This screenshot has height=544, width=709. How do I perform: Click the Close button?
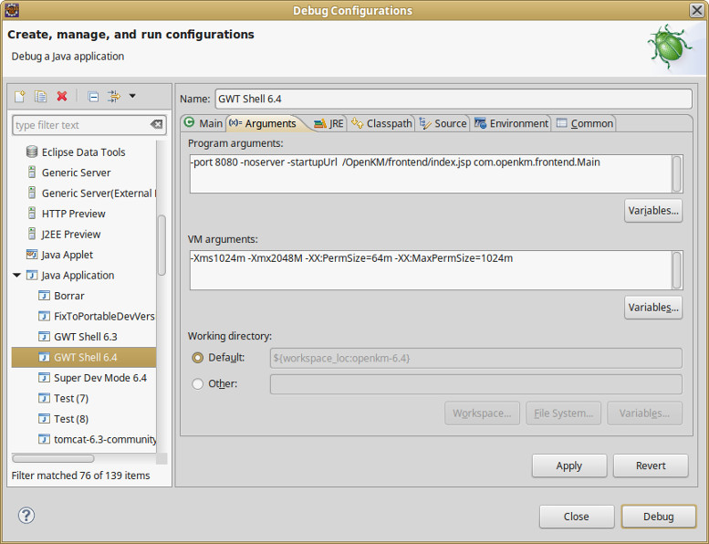coord(577,517)
